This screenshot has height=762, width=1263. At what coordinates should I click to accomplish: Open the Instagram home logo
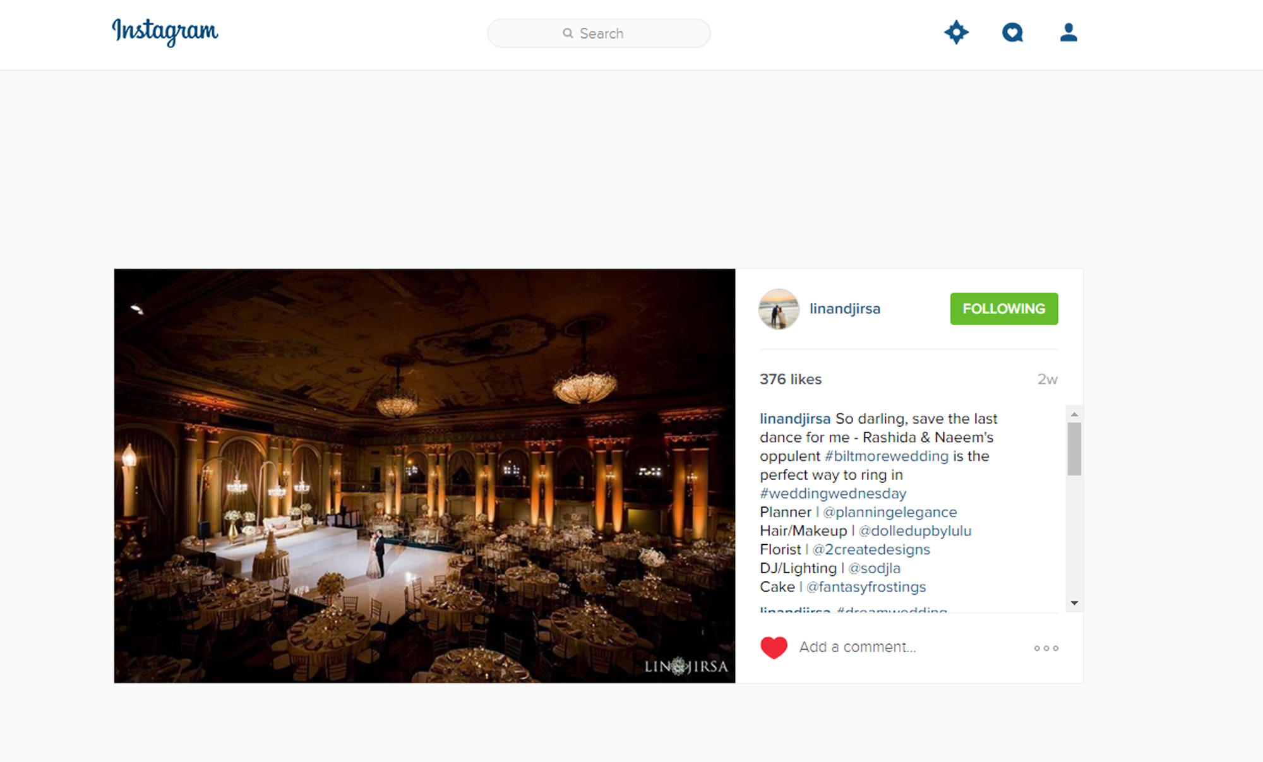pyautogui.click(x=165, y=32)
